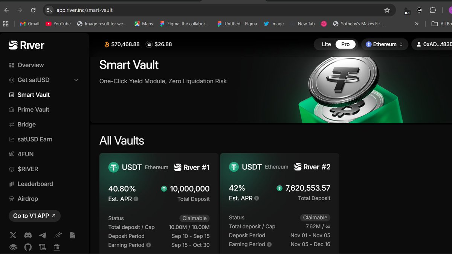Expand the Get satUSD chevron
The image size is (452, 254).
click(76, 80)
